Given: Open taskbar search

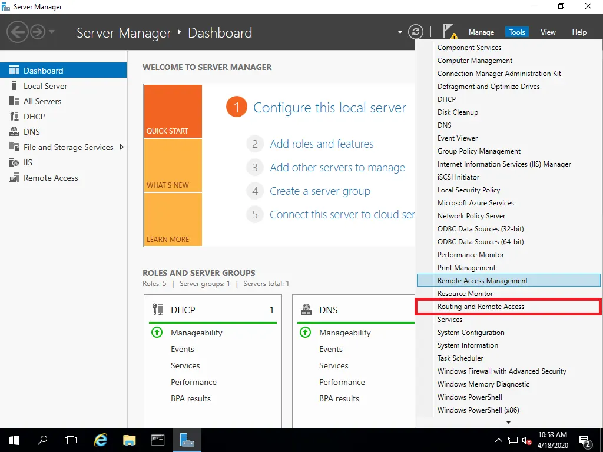Looking at the screenshot, I should [42, 440].
